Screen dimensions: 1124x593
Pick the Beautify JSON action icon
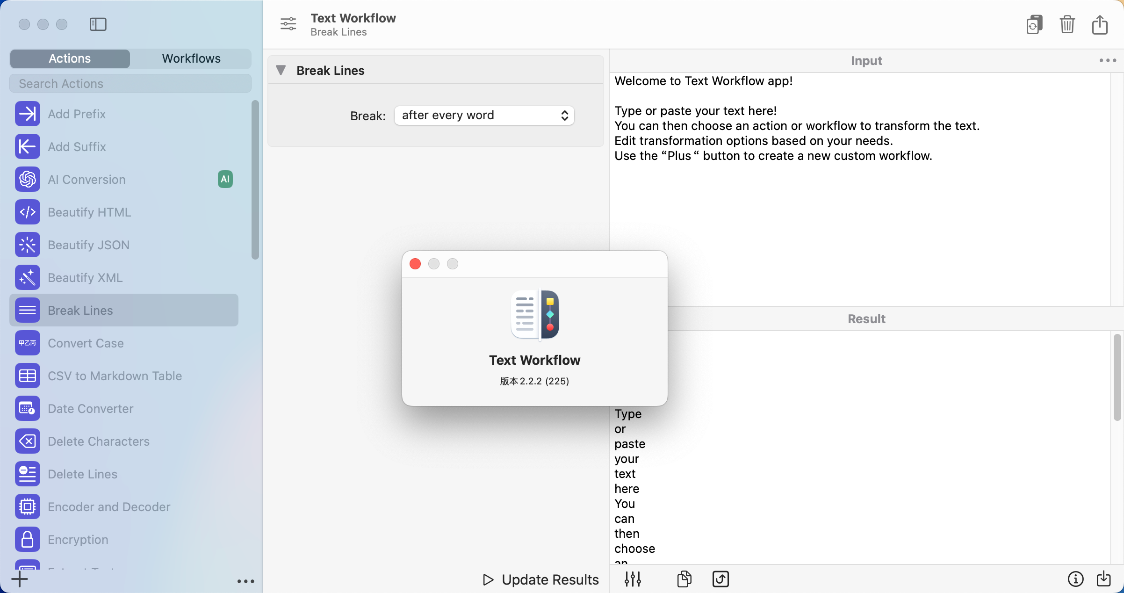(28, 245)
